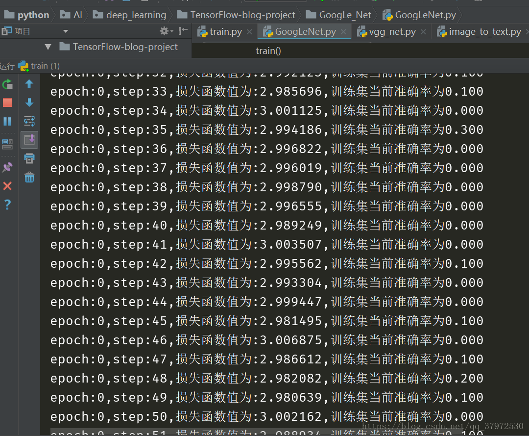Click the train() method breadcrumb
The image size is (529, 436).
point(268,51)
